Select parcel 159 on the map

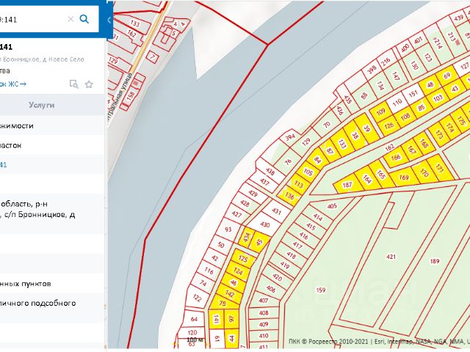pos(320,290)
